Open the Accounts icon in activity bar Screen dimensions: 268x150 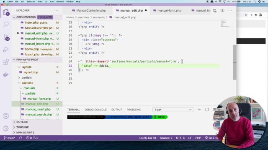pyautogui.click(x=6, y=116)
